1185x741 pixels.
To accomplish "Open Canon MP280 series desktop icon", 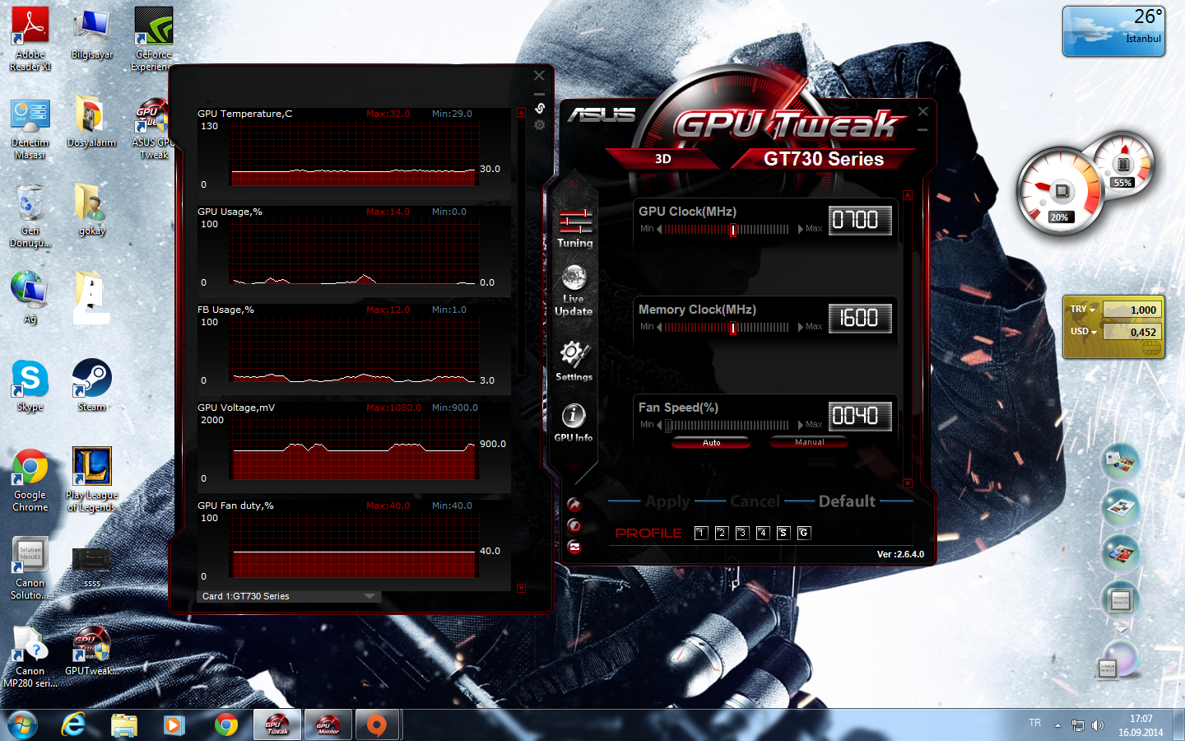I will [30, 656].
